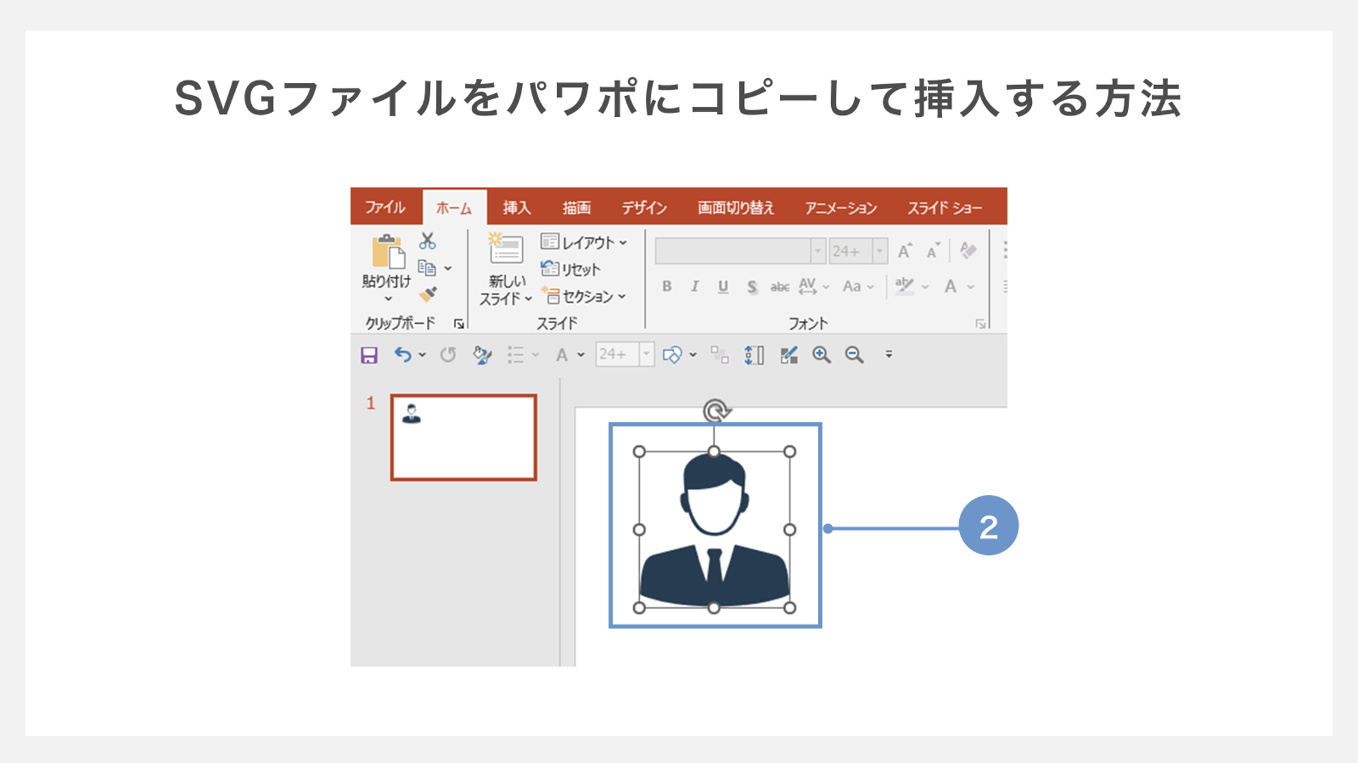
Task: Click into the font name box
Action: point(732,251)
